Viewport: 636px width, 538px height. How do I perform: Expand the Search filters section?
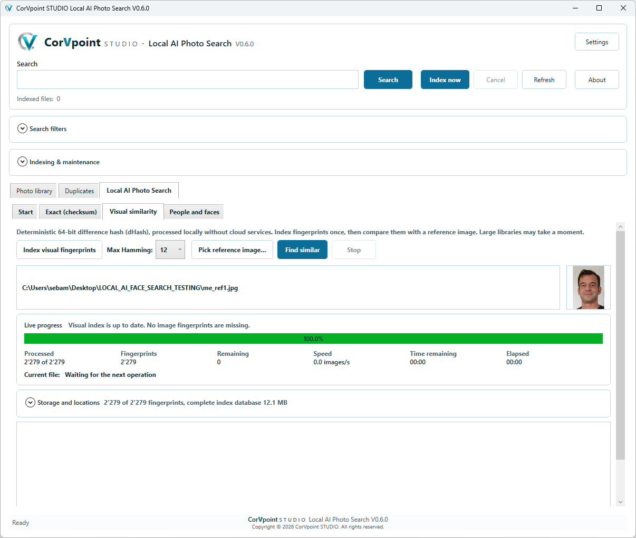[x=22, y=128]
